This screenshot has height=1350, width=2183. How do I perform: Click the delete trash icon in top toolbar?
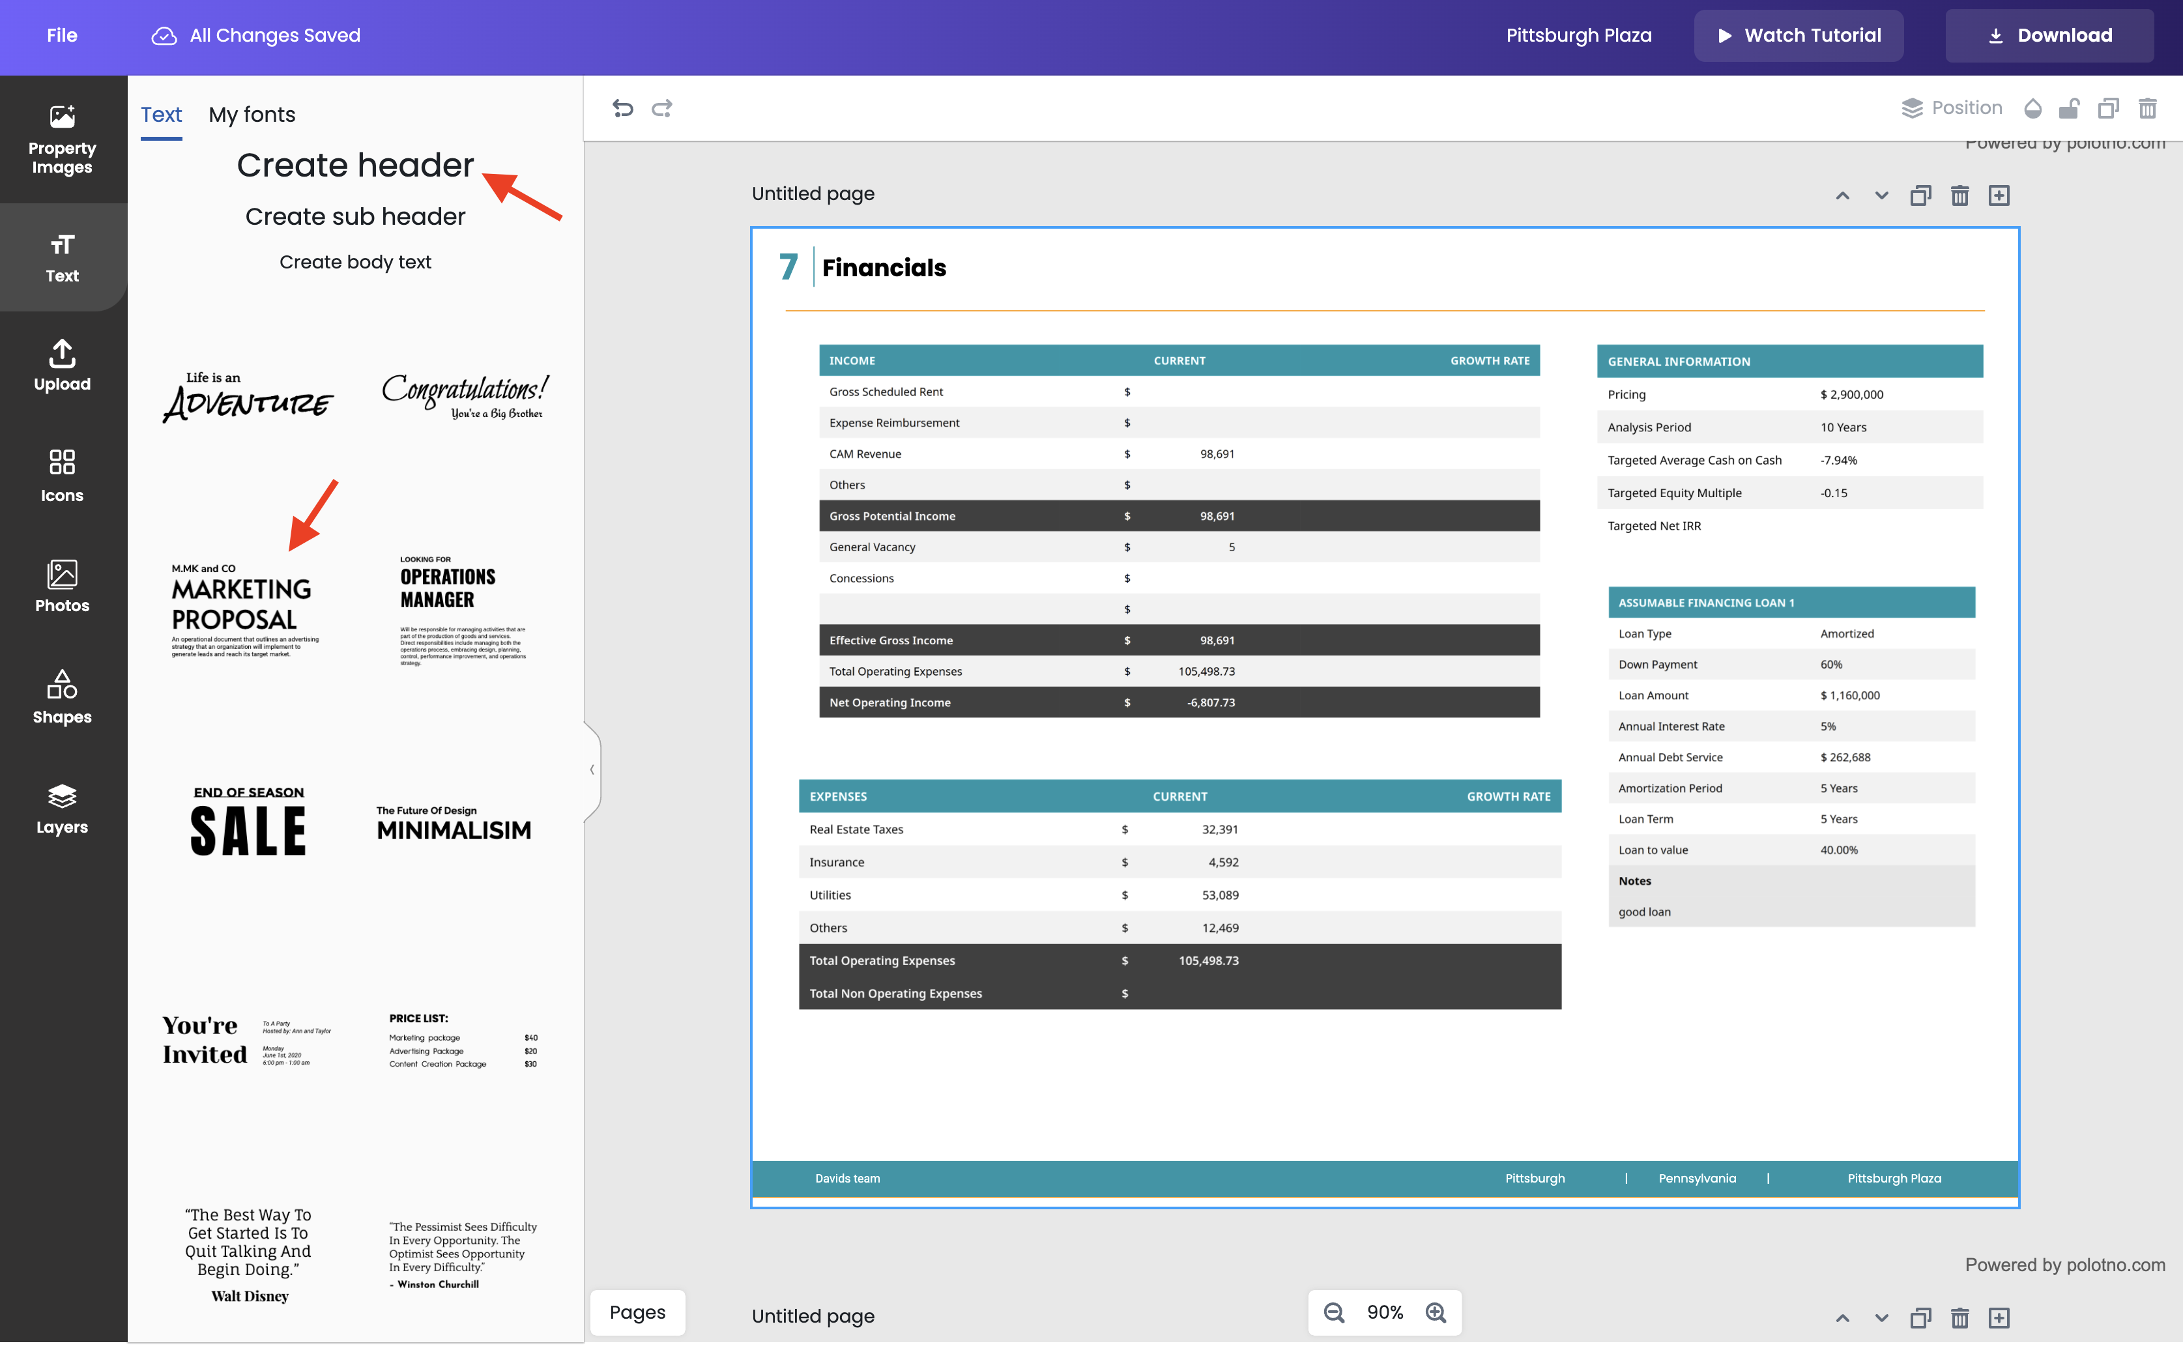[x=2147, y=108]
